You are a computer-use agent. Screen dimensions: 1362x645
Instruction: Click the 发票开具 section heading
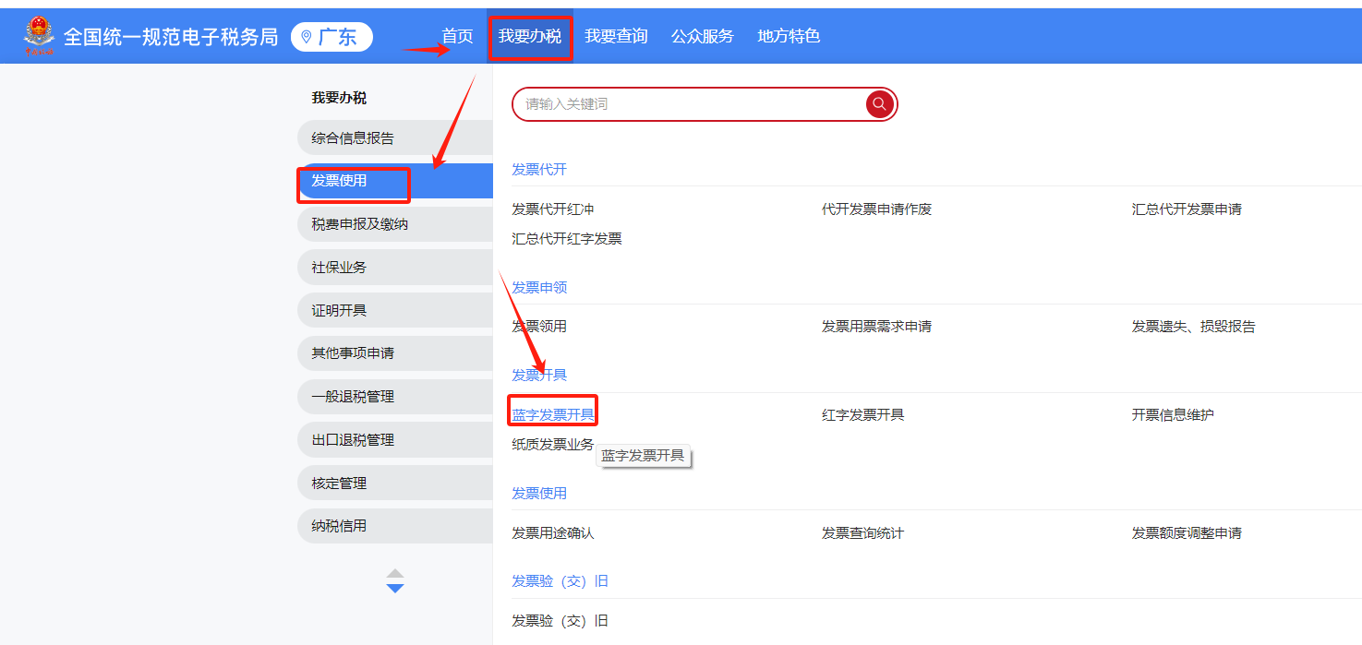click(539, 376)
